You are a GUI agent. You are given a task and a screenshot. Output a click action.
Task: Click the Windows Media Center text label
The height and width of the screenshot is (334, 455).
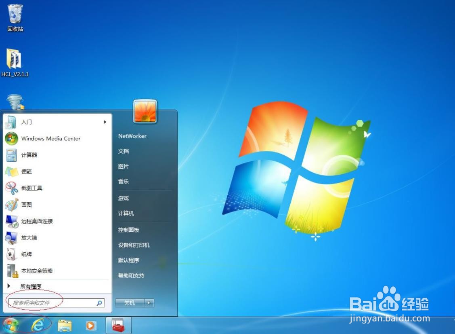tap(51, 139)
